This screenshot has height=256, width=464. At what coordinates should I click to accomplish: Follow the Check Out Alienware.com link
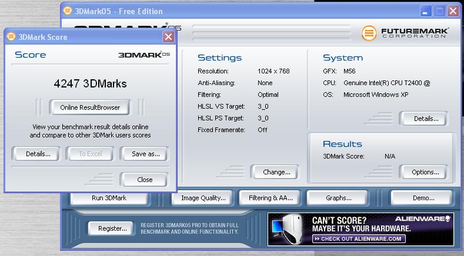click(359, 238)
